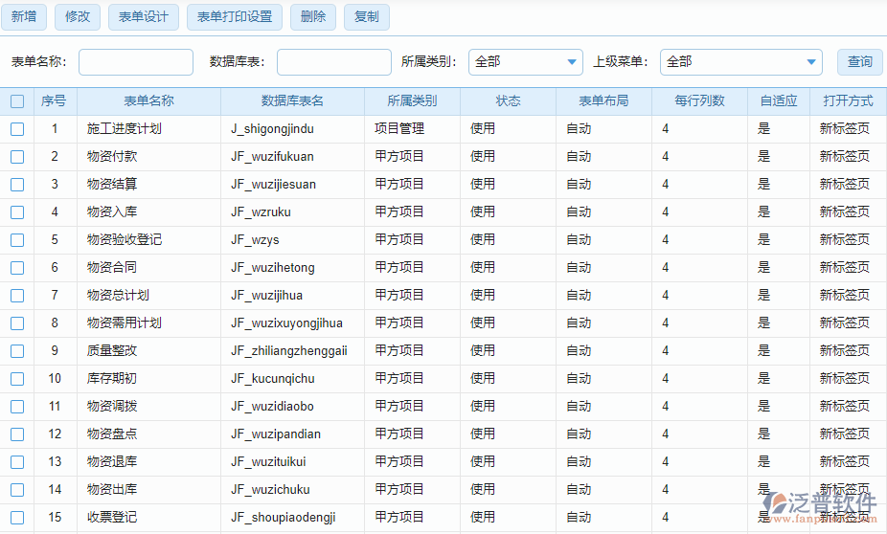Check the row for 物资结算
This screenshot has height=534, width=887.
[17, 184]
